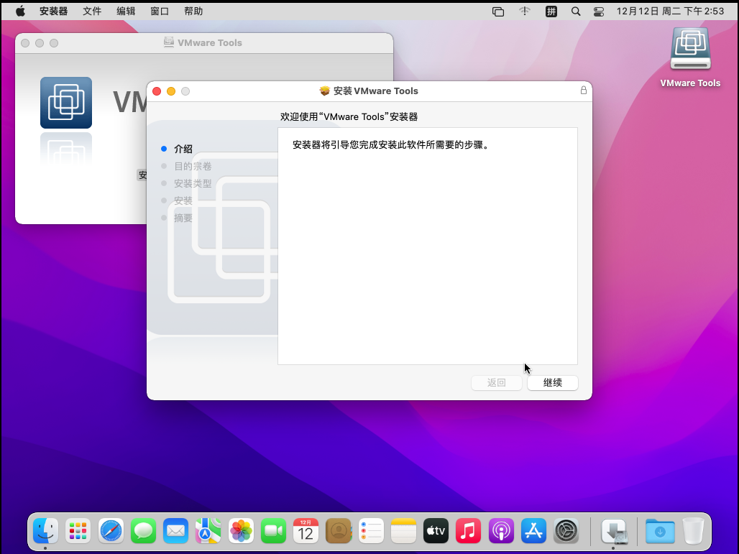Open App Store from the Dock
Viewport: 739px width, 554px height.
coord(533,530)
